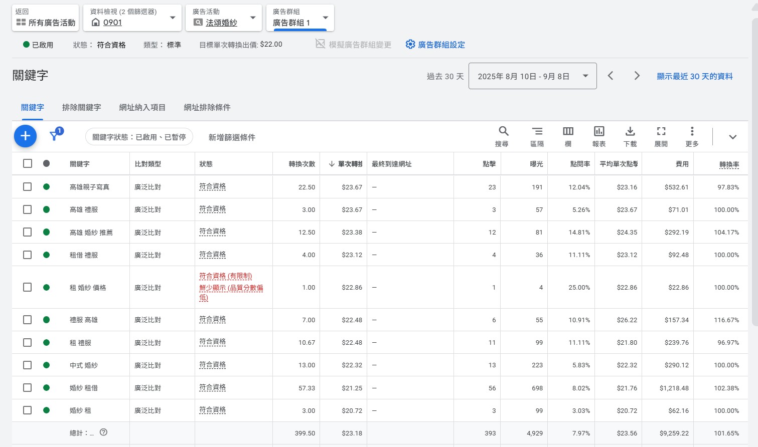758x447 pixels.
Task: Tick the checkbox for 婚紗 租借 row
Action: pyautogui.click(x=28, y=388)
